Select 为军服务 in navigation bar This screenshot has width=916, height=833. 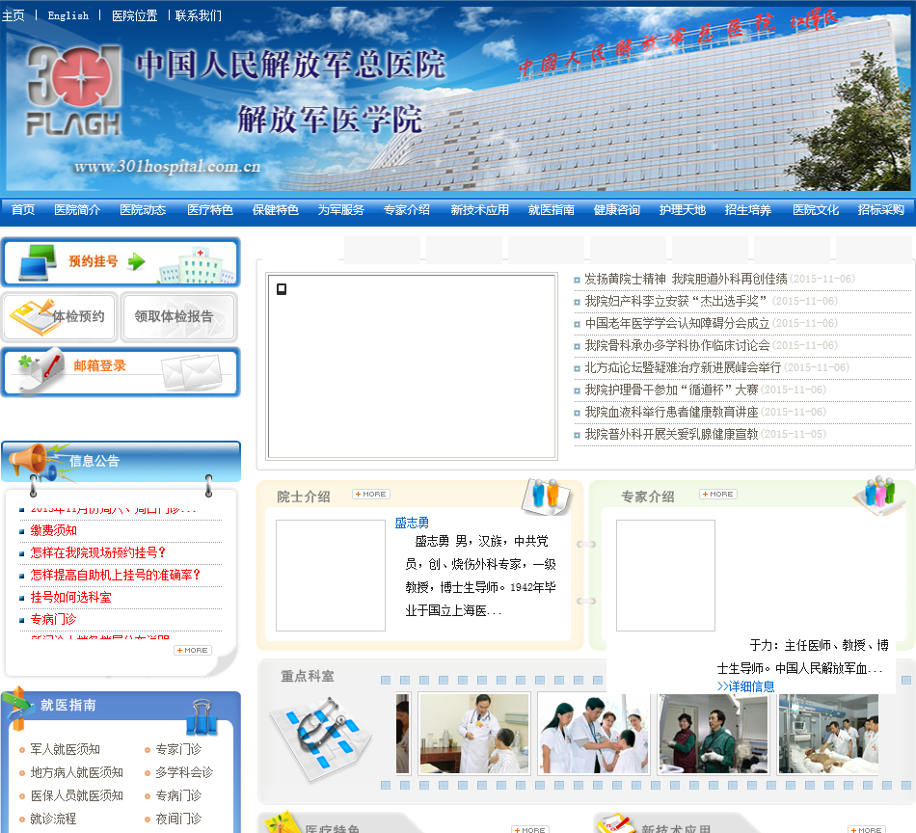(x=340, y=210)
